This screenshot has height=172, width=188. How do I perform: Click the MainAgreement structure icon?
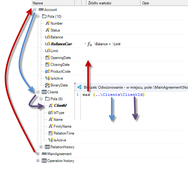pos(44,154)
